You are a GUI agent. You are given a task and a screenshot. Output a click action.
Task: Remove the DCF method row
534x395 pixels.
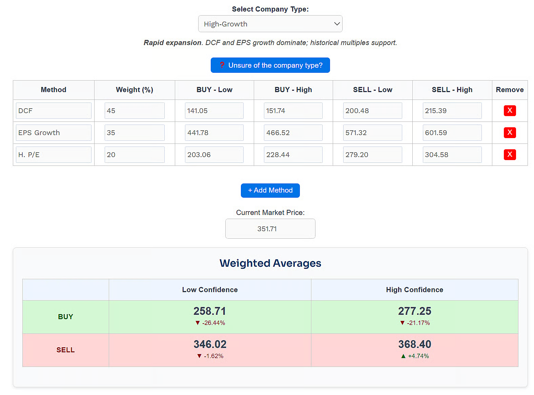(x=510, y=111)
